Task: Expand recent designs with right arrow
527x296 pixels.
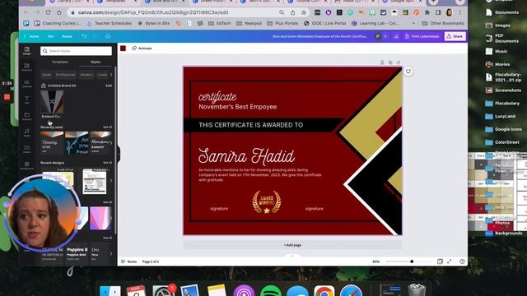Action: [x=111, y=181]
